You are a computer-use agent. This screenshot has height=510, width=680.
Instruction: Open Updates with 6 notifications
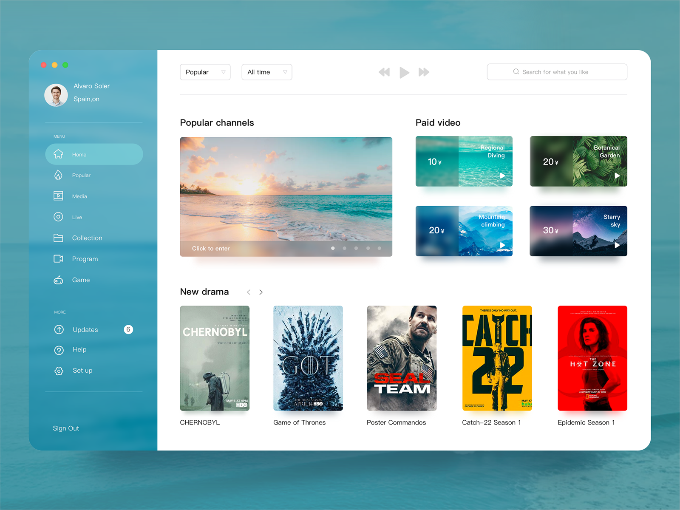point(59,329)
